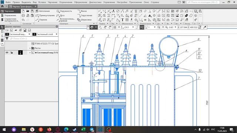Image resolution: width=237 pixels, height=133 pixels.
Task: Expand the Системный вид (1:1) tree node
Action: (x=30, y=52)
